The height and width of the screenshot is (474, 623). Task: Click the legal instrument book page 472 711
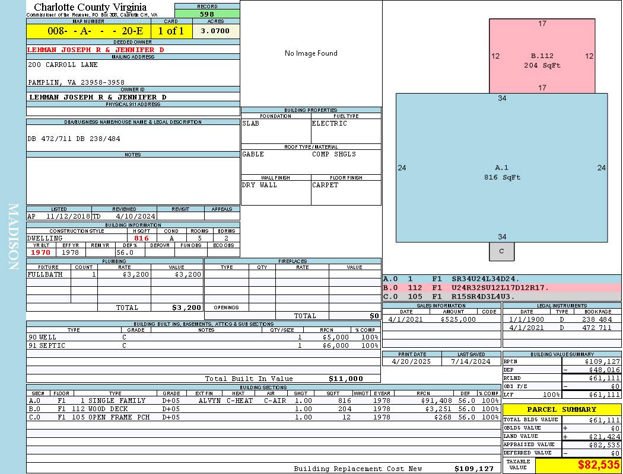[x=597, y=328]
